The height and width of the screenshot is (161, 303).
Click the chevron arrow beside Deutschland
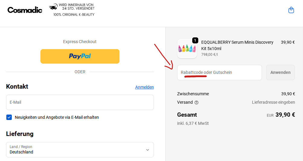point(147,150)
